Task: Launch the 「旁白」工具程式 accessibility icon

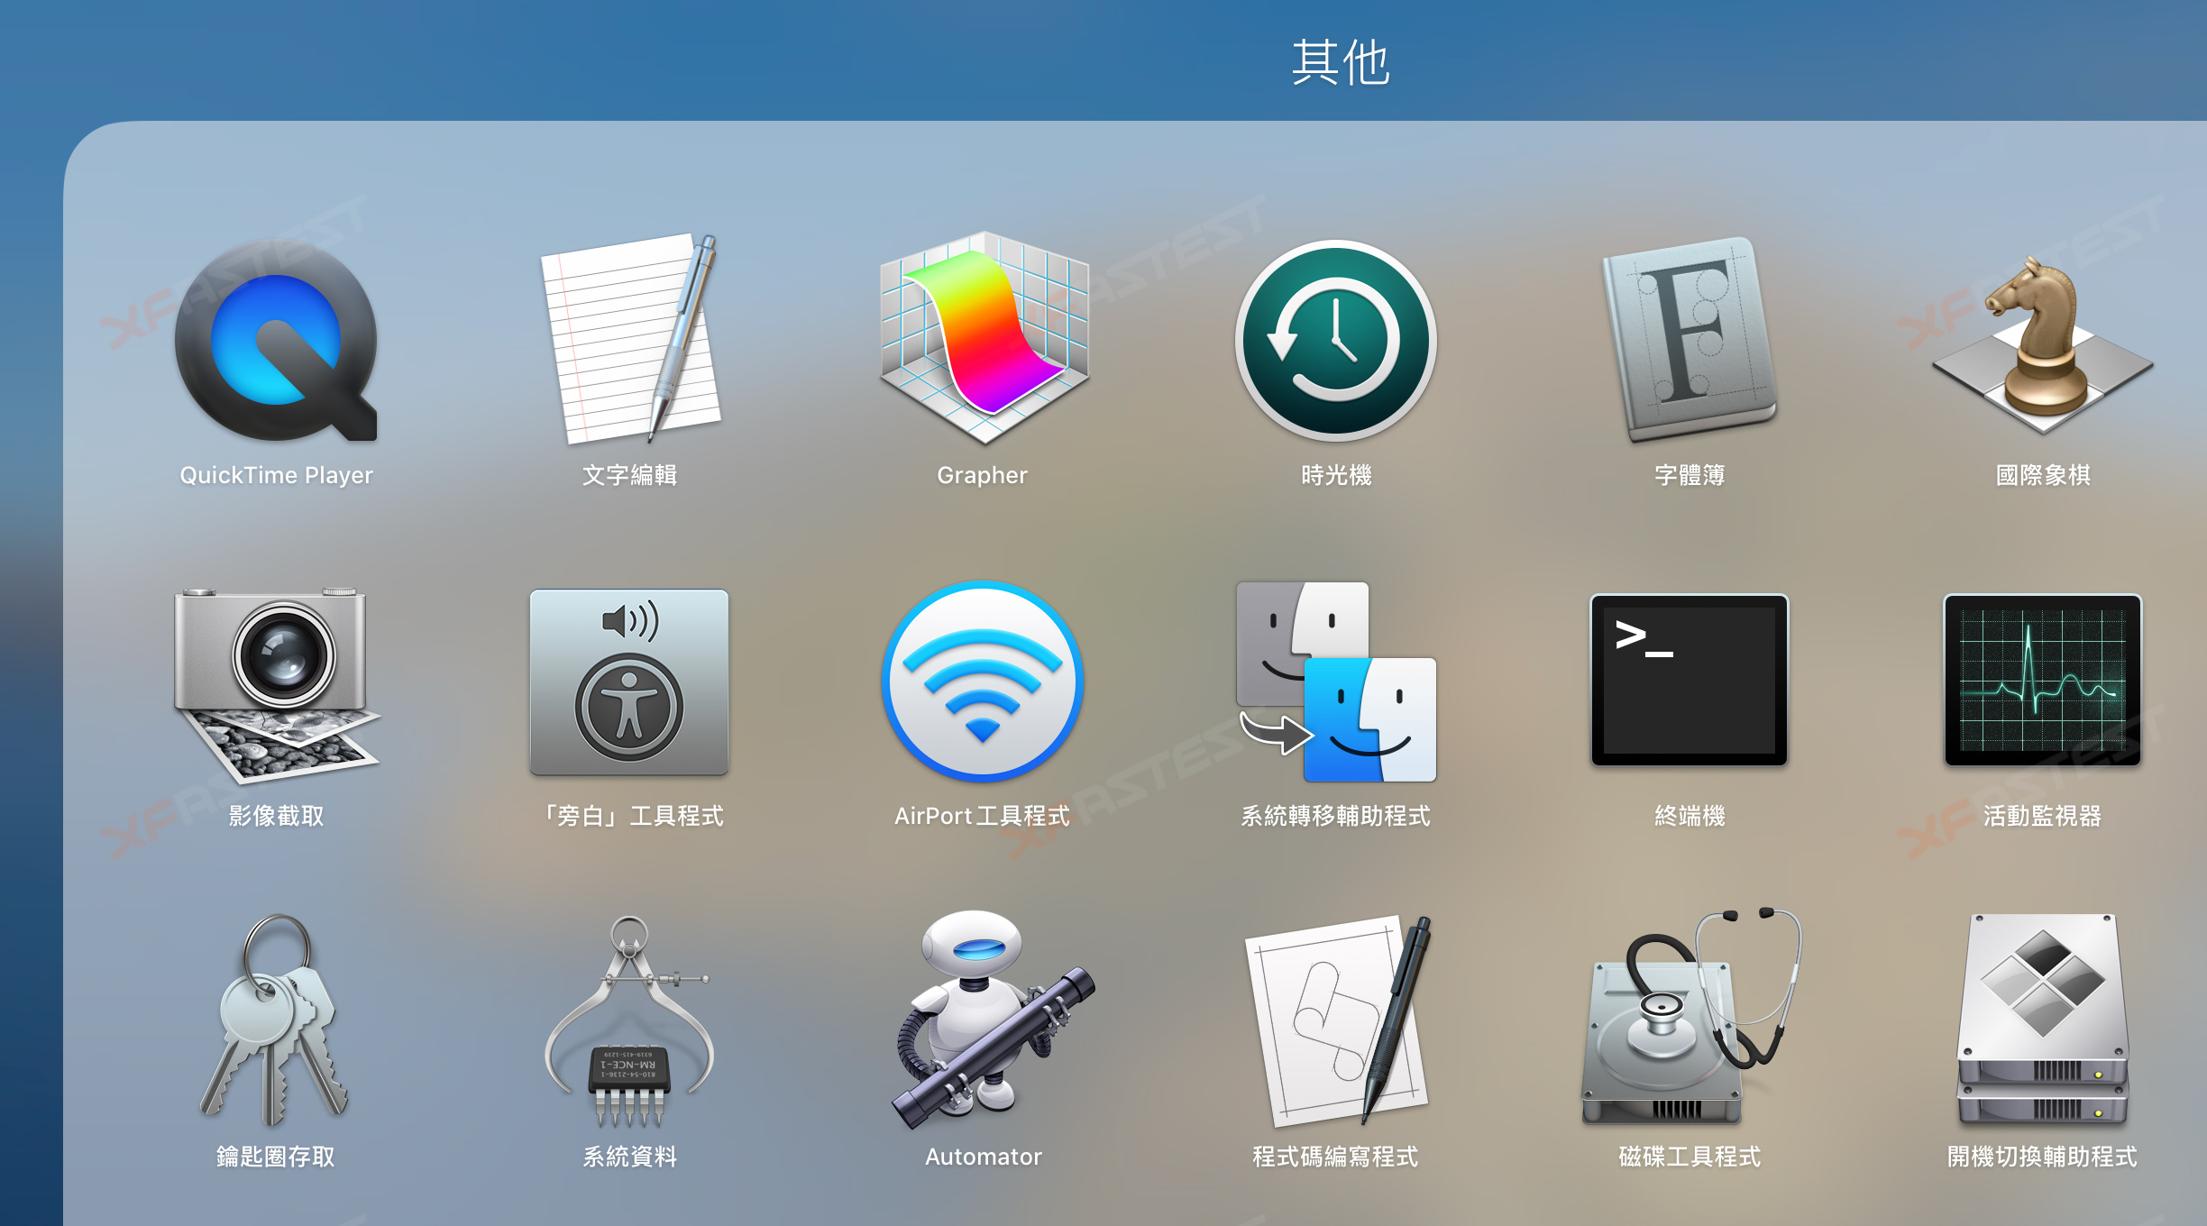Action: (x=629, y=682)
